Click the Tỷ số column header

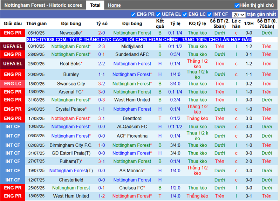click(102, 23)
